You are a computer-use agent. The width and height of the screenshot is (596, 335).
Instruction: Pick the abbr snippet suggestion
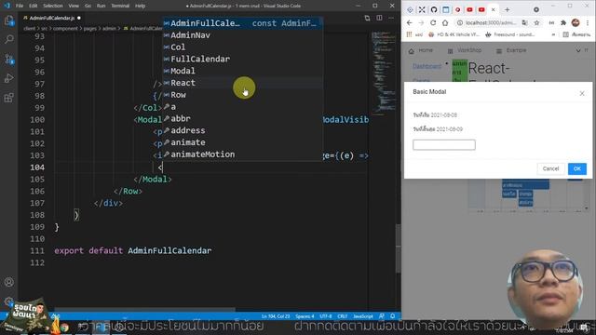point(243,118)
